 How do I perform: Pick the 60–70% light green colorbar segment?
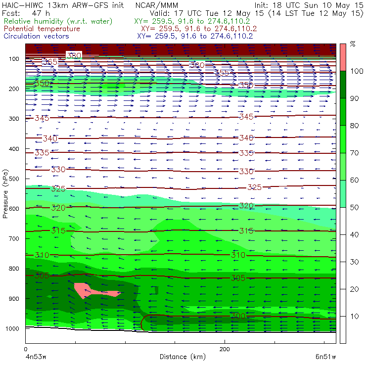point(343,166)
